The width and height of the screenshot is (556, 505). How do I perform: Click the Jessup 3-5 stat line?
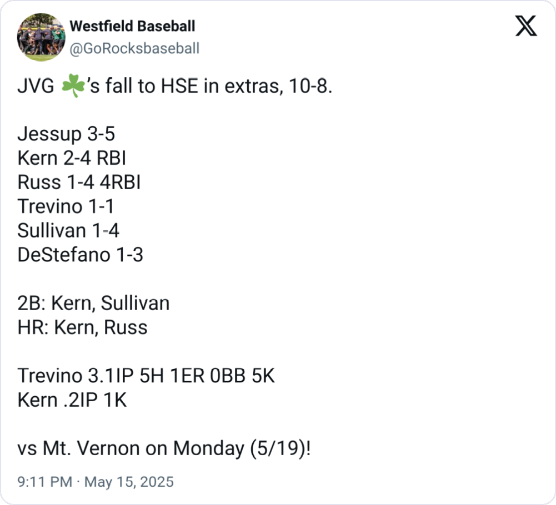(x=66, y=134)
